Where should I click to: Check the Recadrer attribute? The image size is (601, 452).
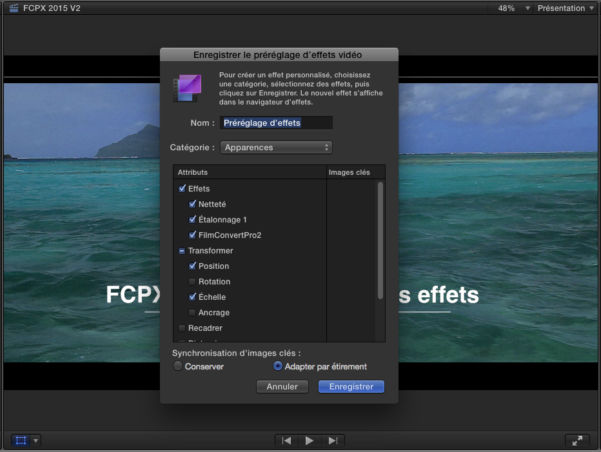(x=181, y=328)
